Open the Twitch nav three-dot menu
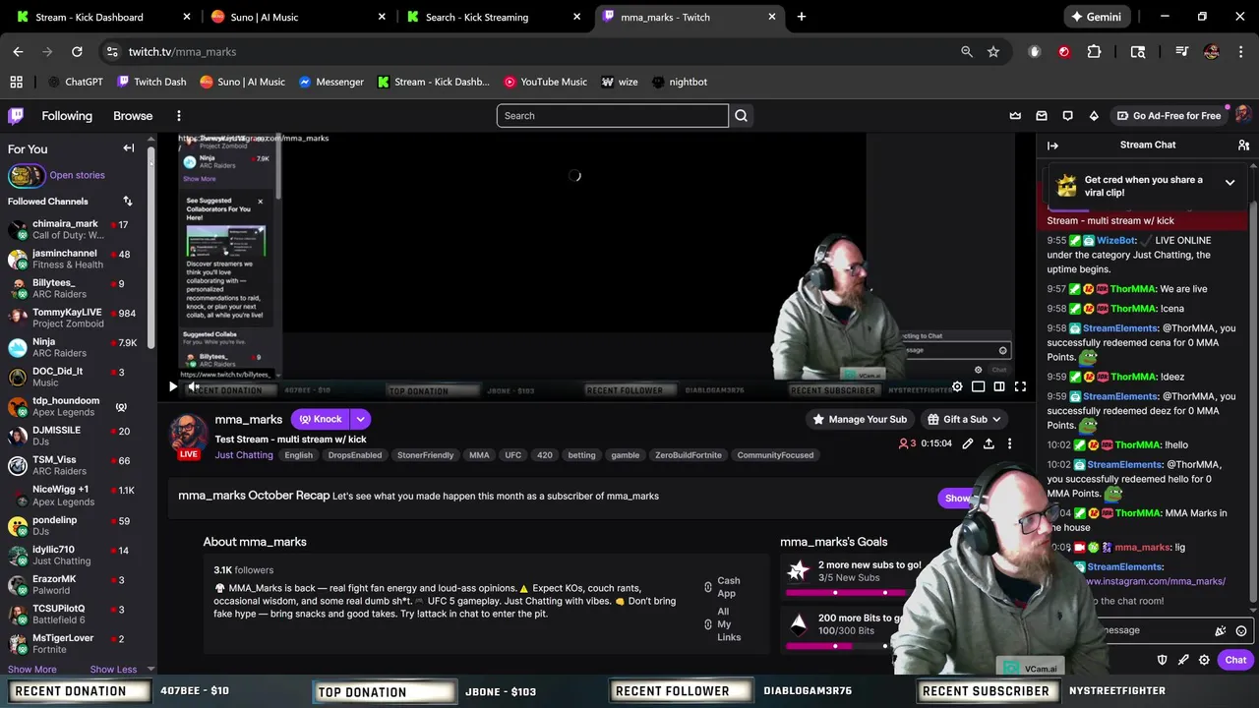 click(178, 116)
